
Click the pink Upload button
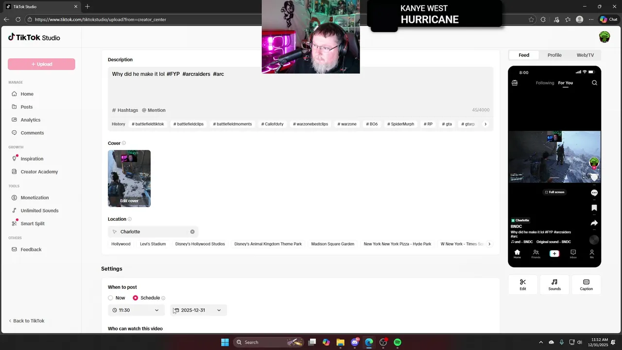(x=41, y=64)
